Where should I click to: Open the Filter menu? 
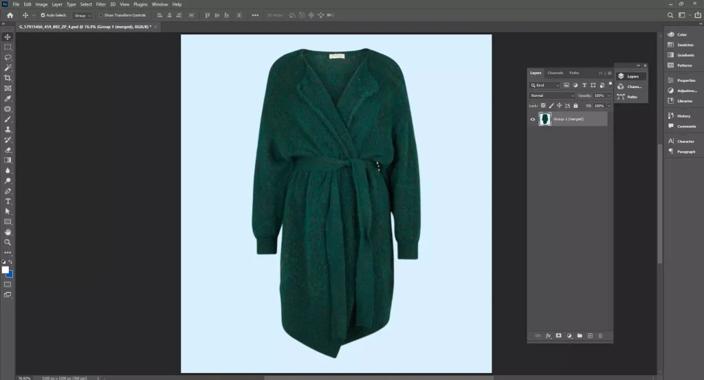point(101,5)
